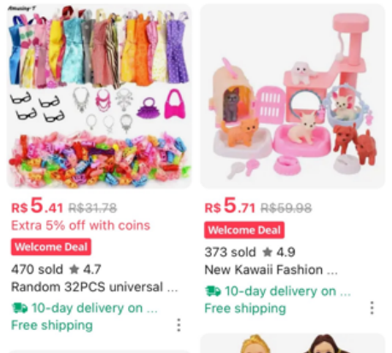Click the R$5.71 price
Viewport: 392px width, 353px height.
click(230, 205)
